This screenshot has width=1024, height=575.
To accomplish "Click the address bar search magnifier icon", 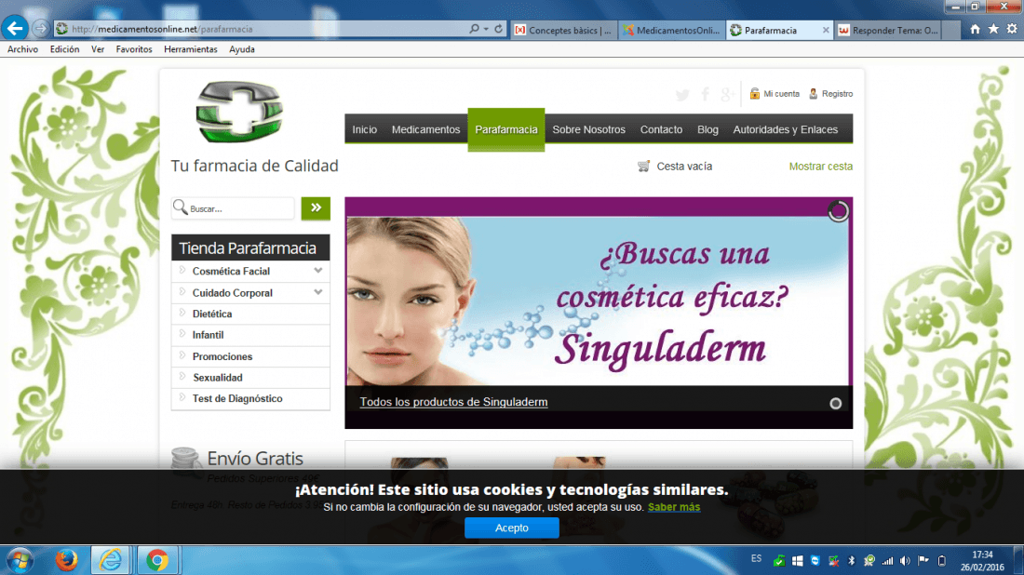I will click(x=474, y=29).
